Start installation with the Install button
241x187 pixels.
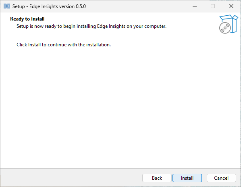(x=187, y=178)
